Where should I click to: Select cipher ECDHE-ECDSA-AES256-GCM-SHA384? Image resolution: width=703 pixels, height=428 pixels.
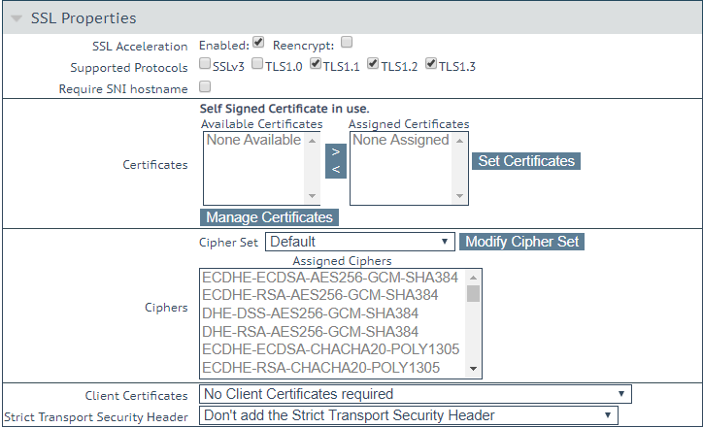330,278
